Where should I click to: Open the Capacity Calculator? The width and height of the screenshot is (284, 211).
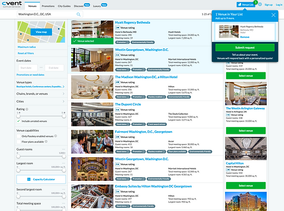pos(41,179)
